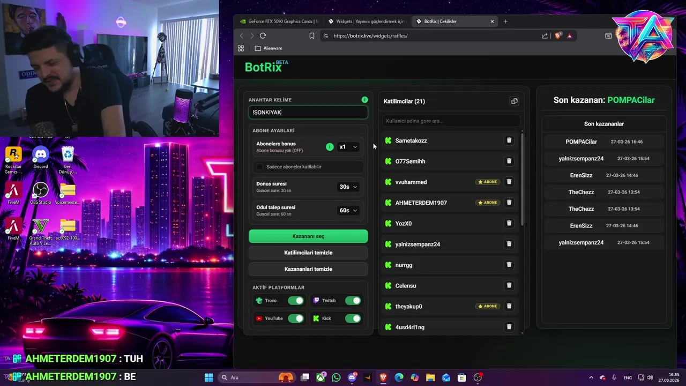Viewport: 686px width, 386px height.
Task: Open the x1 subscriber bonus dropdown
Action: (348, 147)
